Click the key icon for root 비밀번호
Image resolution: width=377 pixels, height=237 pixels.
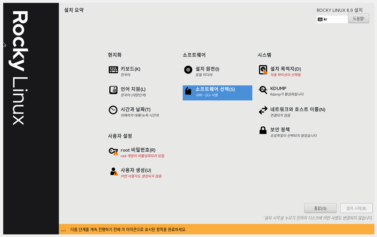point(113,151)
